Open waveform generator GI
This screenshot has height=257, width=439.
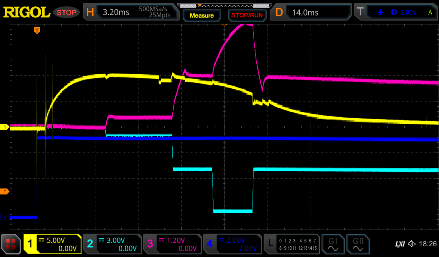[333, 244]
